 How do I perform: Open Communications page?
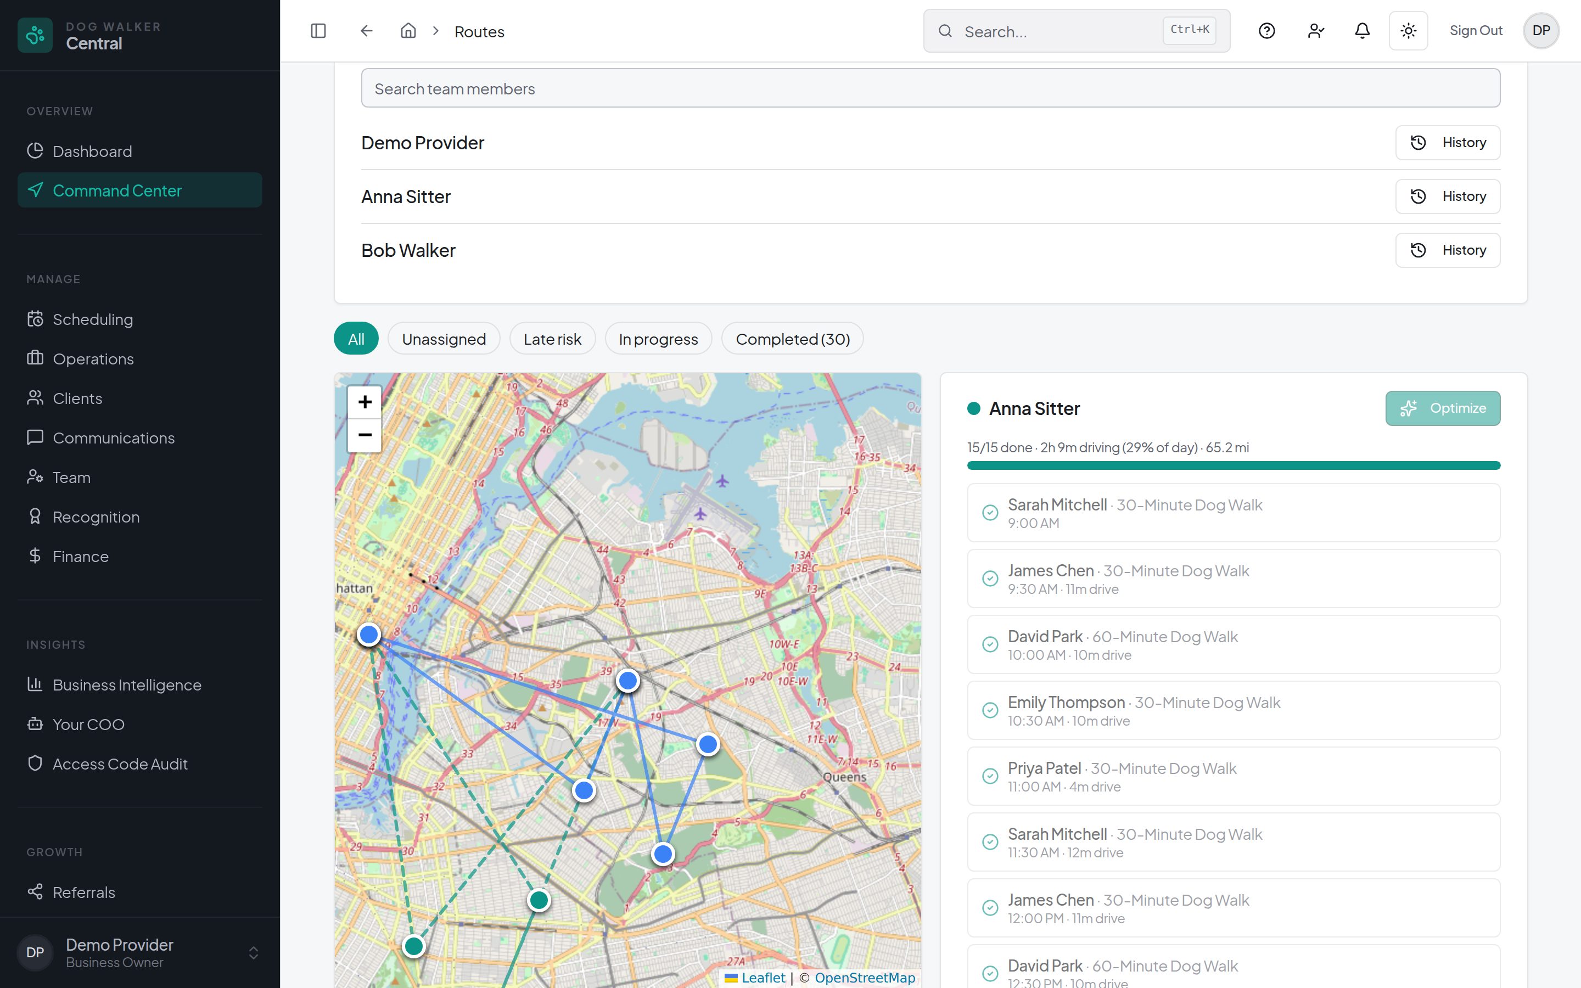click(x=140, y=438)
